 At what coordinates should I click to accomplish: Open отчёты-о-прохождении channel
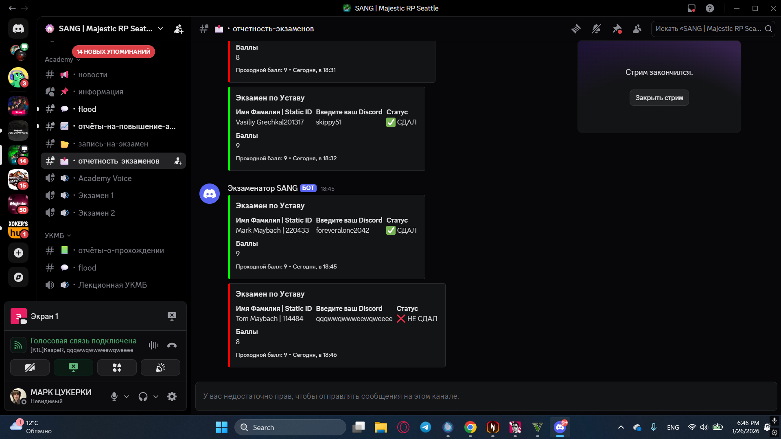pyautogui.click(x=113, y=251)
